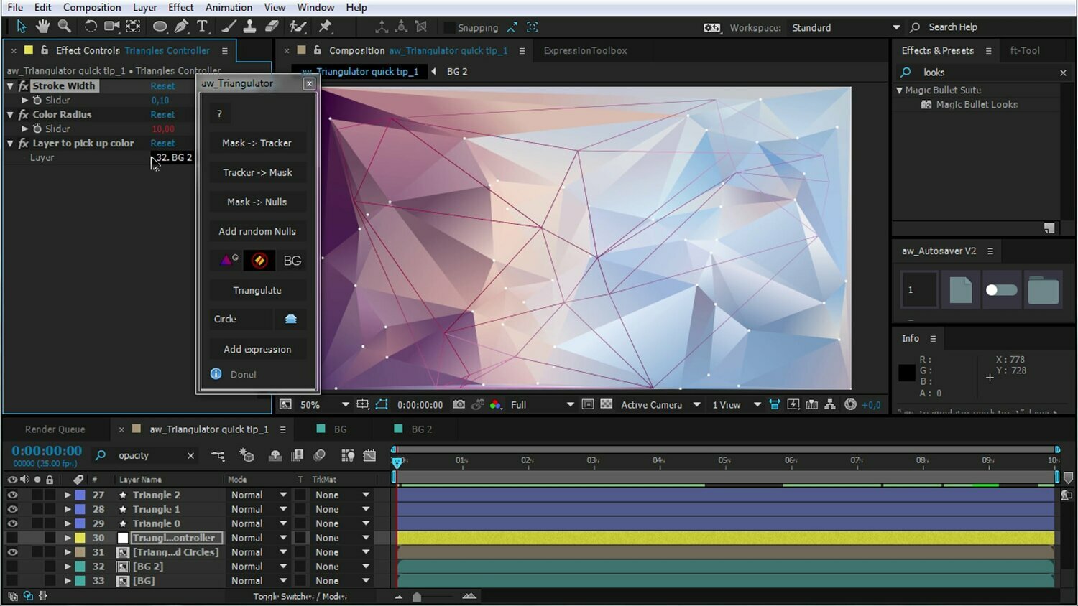Click the snapshot camera icon in viewer
Screen dimensions: 1078x606
pyautogui.click(x=459, y=404)
